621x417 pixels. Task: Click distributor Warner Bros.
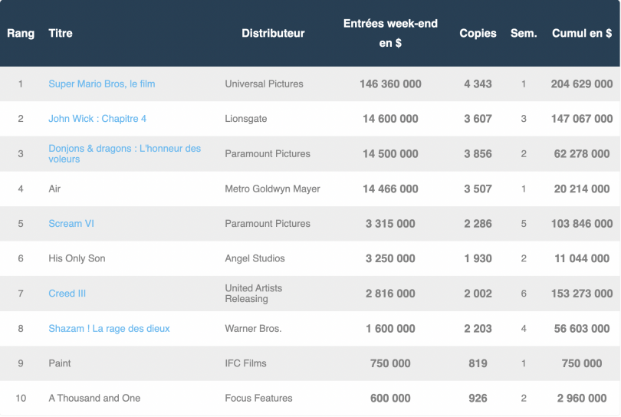253,329
